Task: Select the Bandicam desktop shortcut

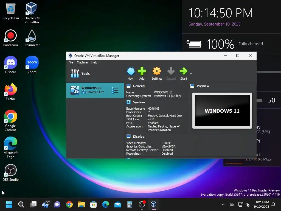Action: pos(11,38)
